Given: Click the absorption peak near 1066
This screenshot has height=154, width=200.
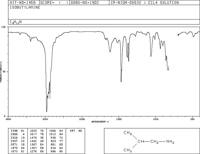Looking at the screenshot, I should (x=151, y=56).
